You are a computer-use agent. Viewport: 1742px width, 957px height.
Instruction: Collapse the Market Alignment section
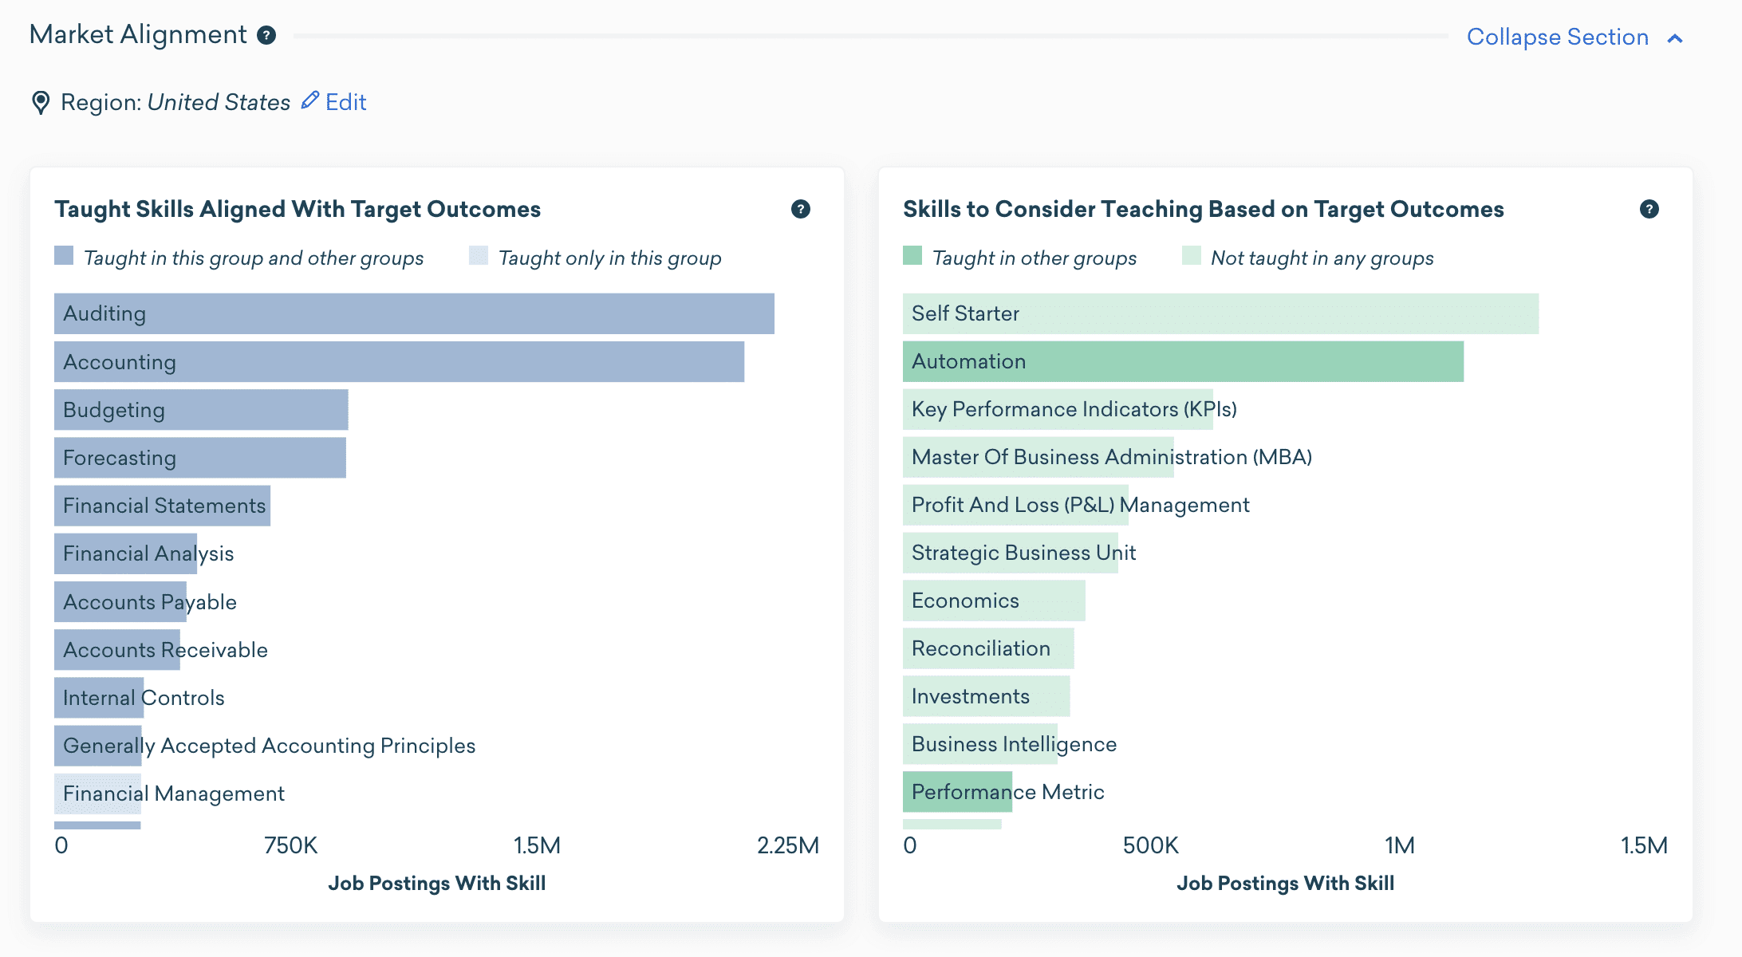(1557, 37)
